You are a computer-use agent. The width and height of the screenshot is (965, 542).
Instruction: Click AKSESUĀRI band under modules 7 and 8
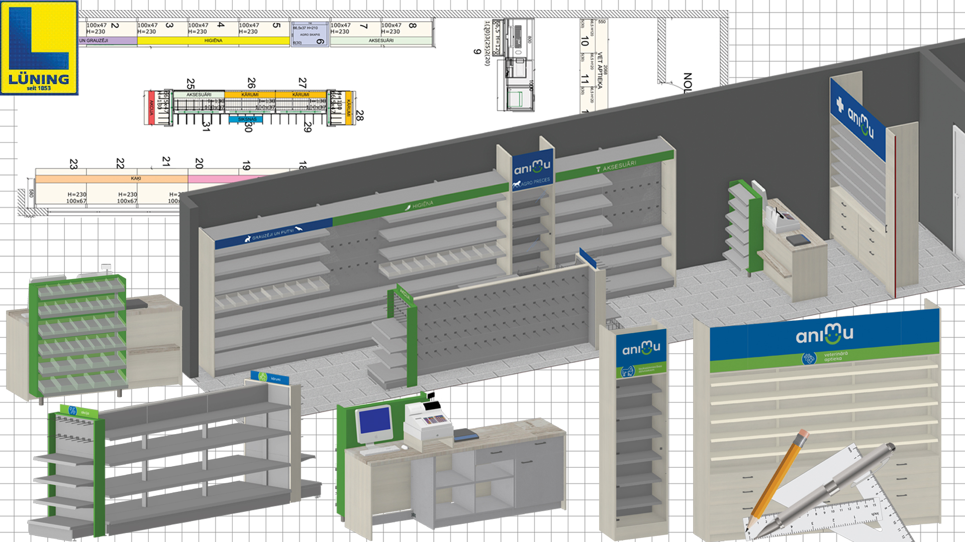[381, 41]
